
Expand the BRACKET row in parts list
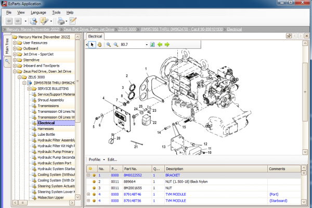point(89,176)
